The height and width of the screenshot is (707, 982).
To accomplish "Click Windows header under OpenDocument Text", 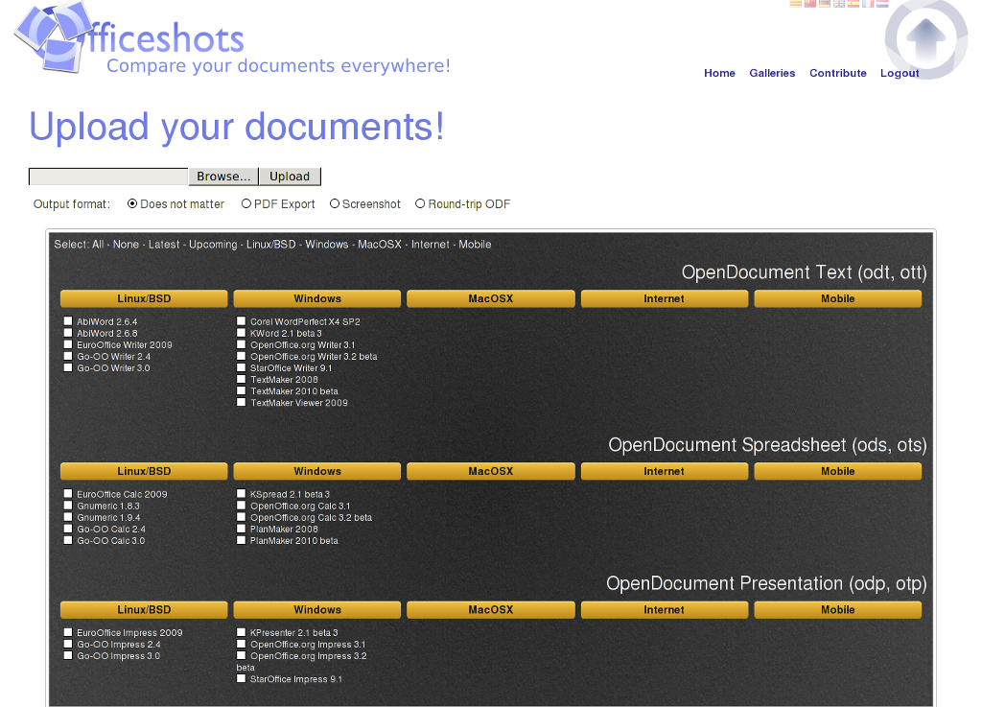I will [317, 298].
